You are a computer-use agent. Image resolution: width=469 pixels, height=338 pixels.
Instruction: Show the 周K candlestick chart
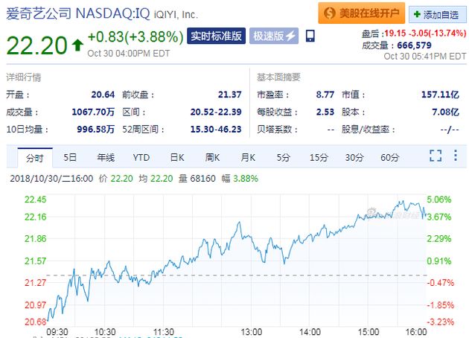click(x=212, y=157)
